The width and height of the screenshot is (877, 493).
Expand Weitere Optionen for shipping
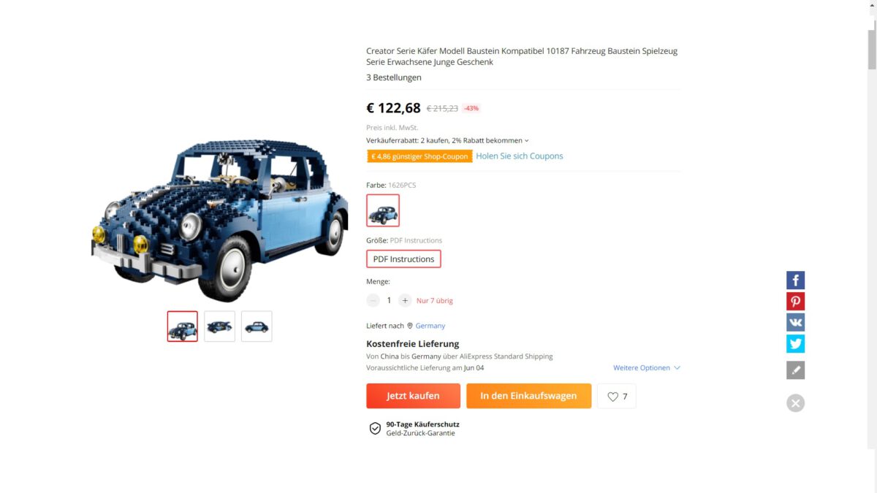[646, 368]
